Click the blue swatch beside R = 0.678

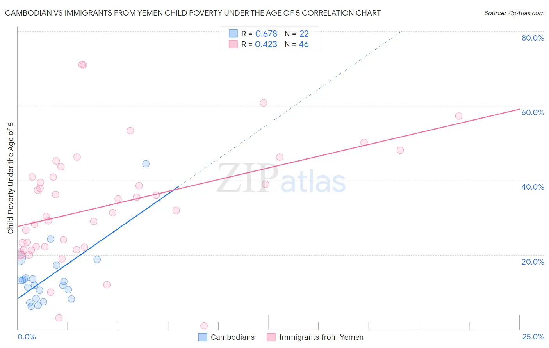point(233,34)
